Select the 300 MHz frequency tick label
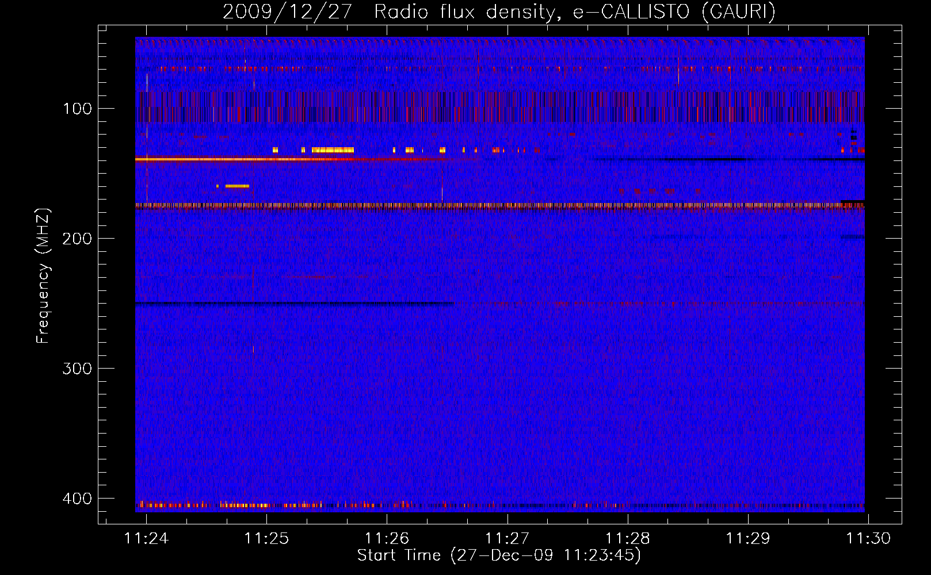Screen dimensions: 931x575 point(77,369)
